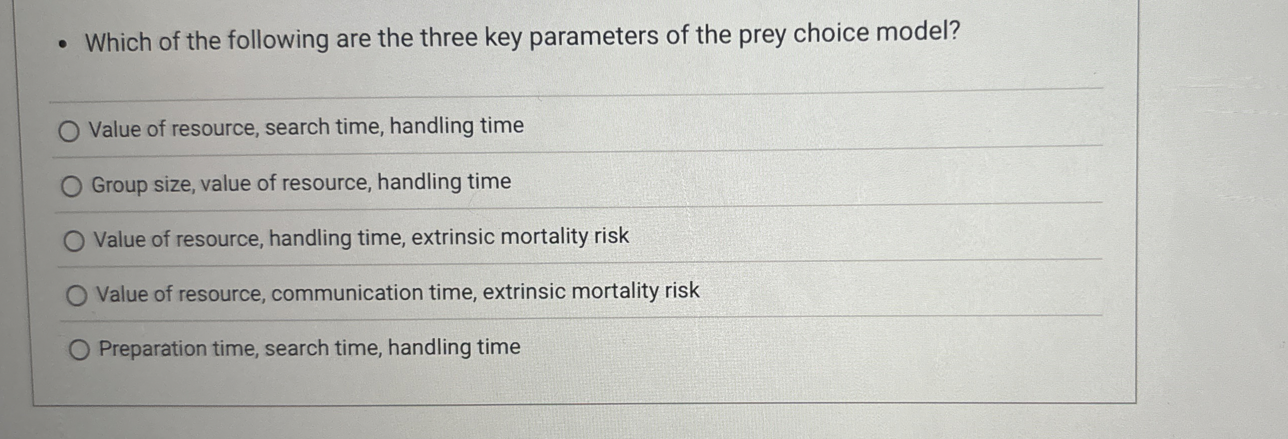Click the 'Preparation time, search time, handling time' label

point(309,348)
